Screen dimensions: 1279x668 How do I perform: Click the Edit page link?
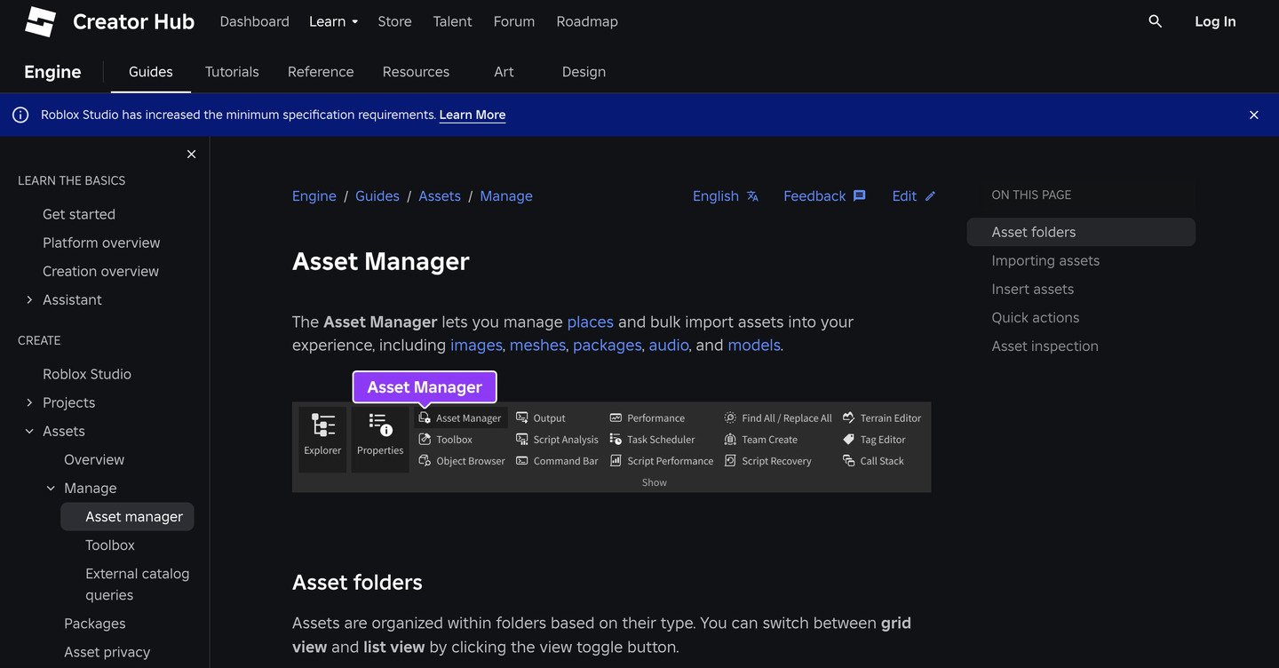914,196
